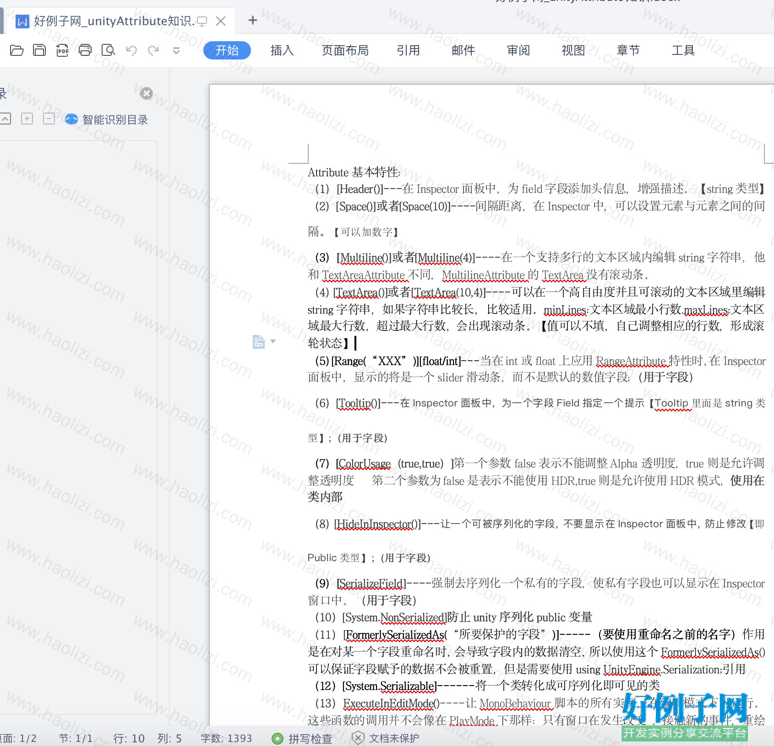Click the Open file folder icon
Screen dimensions: 774x746
tap(16, 50)
